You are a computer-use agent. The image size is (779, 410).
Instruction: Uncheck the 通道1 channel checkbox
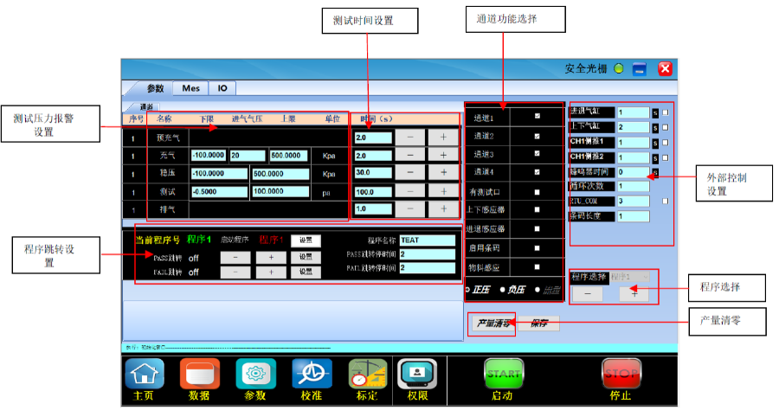(x=538, y=116)
